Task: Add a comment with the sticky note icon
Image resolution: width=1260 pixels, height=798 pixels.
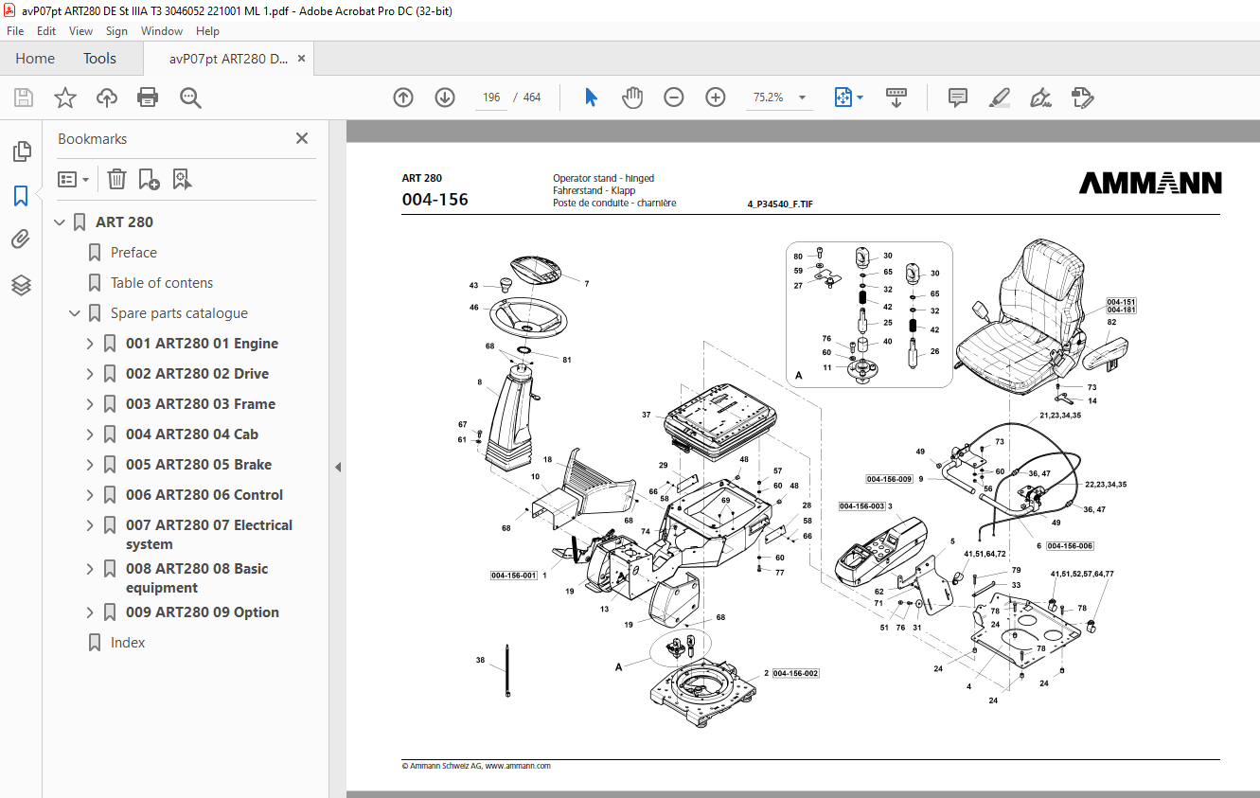Action: click(x=958, y=98)
